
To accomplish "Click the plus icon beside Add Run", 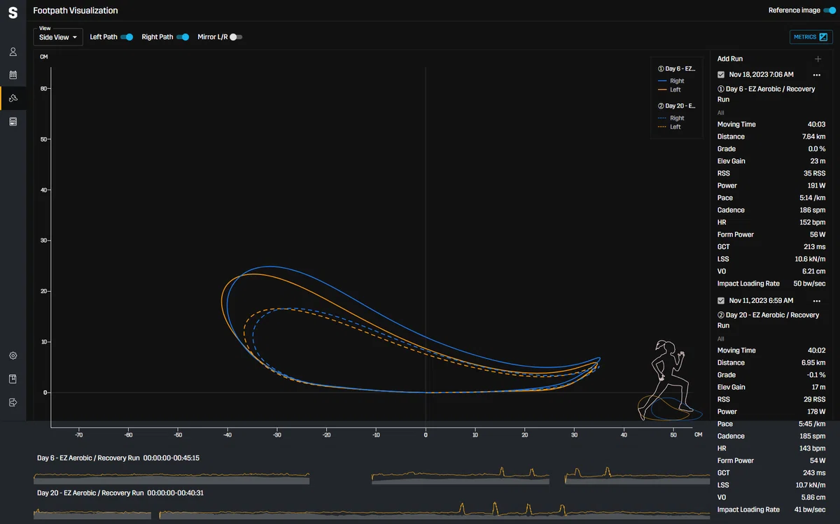I will [x=818, y=59].
